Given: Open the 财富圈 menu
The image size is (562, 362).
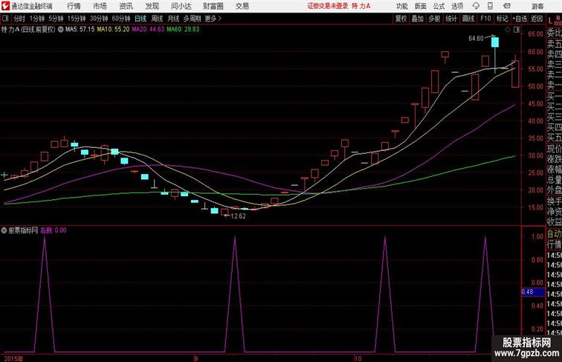Looking at the screenshot, I should tap(213, 6).
